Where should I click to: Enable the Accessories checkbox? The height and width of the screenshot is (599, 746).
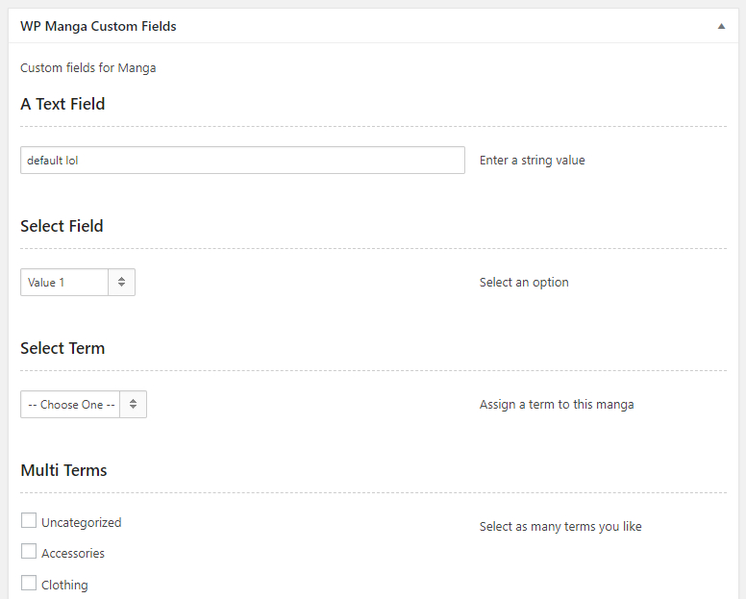point(29,552)
